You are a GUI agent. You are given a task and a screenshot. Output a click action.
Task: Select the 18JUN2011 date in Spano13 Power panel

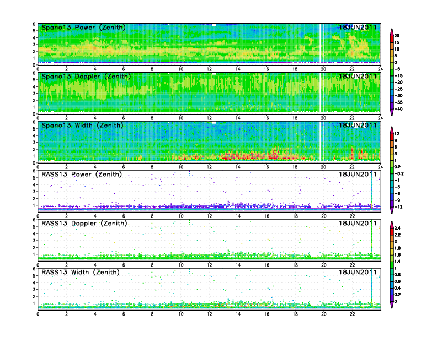click(358, 28)
